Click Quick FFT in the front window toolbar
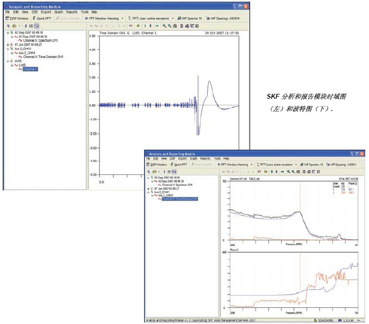Image resolution: width=369 pixels, height=324 pixels. 181,165
